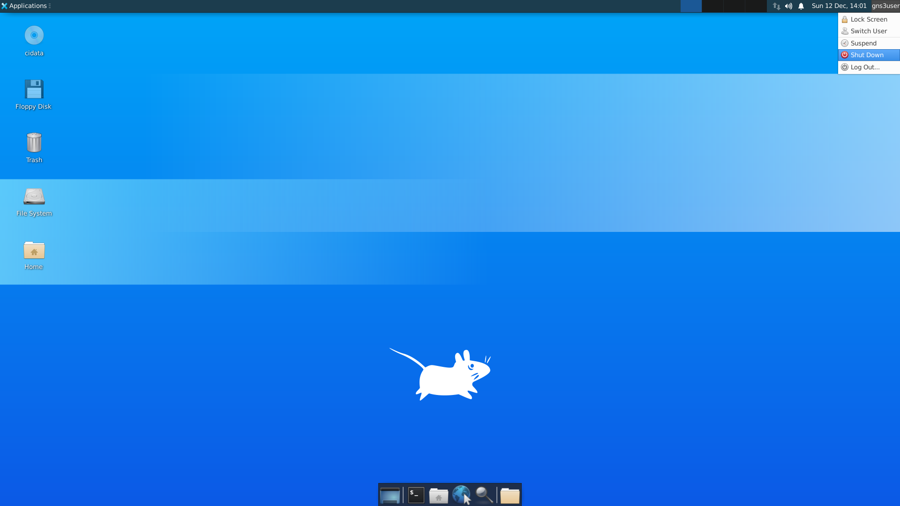
Task: Open the Floppy Disk icon
Action: coord(34,89)
